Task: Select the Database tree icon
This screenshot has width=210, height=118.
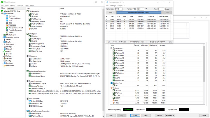Action: [x=5, y=63]
